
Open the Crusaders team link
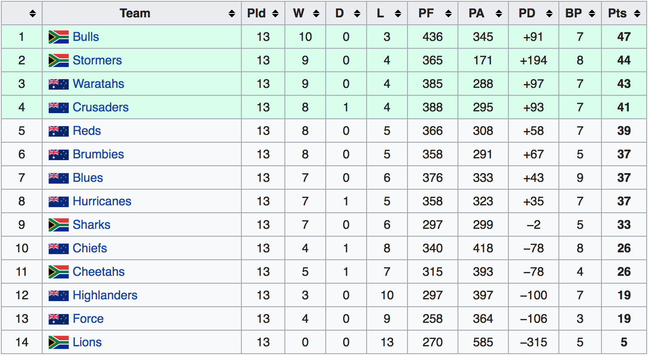pyautogui.click(x=100, y=107)
